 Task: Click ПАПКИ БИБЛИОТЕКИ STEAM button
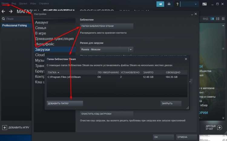(107, 26)
